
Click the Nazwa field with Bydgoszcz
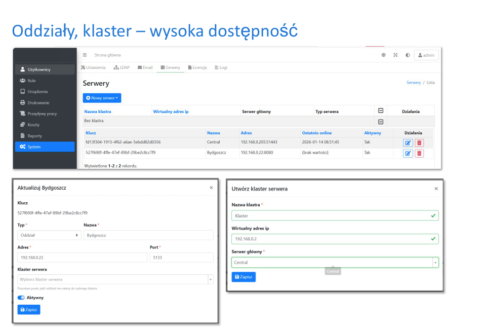point(148,235)
